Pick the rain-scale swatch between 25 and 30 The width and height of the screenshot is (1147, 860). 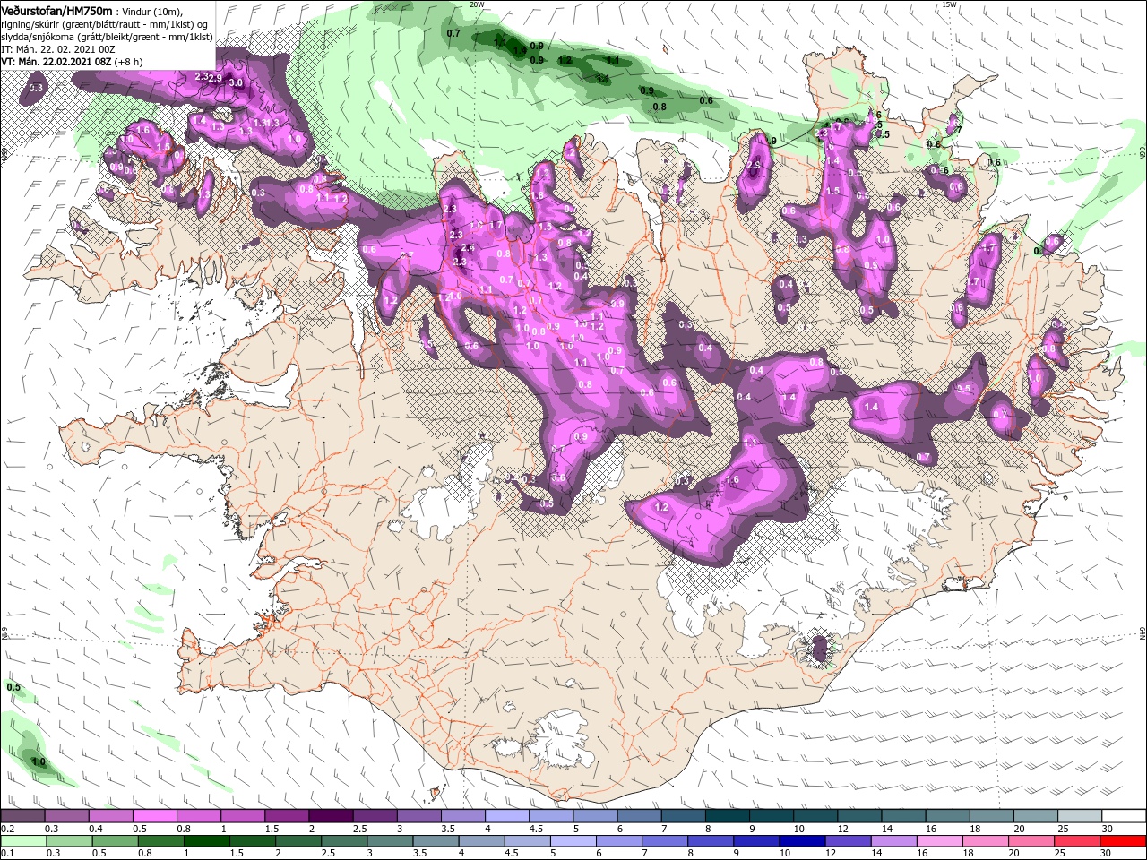[x=1076, y=841]
